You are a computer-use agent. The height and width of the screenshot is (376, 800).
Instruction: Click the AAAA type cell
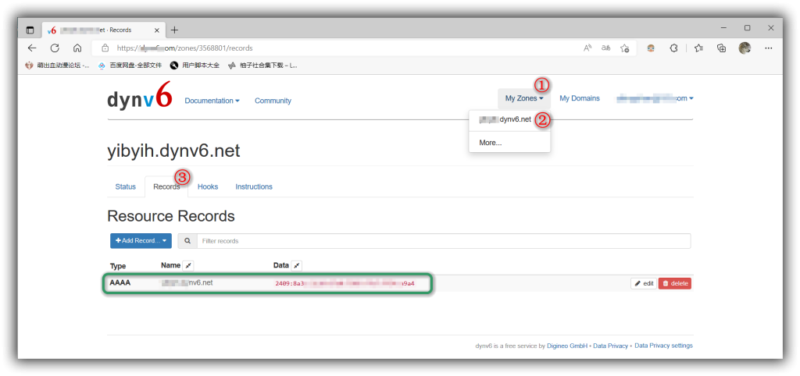point(120,282)
